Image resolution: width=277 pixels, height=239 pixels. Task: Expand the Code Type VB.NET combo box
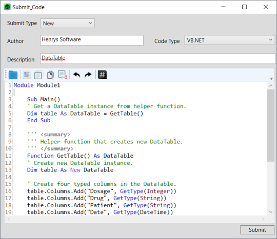tap(230, 40)
